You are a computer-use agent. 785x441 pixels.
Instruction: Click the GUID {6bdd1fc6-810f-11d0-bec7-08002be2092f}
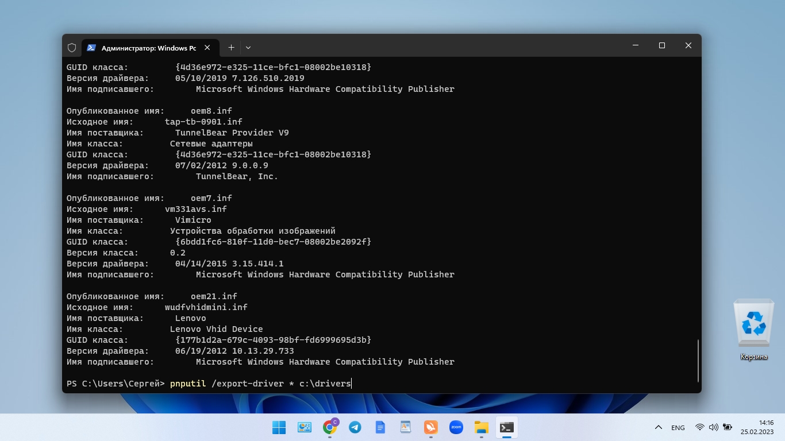pos(274,242)
